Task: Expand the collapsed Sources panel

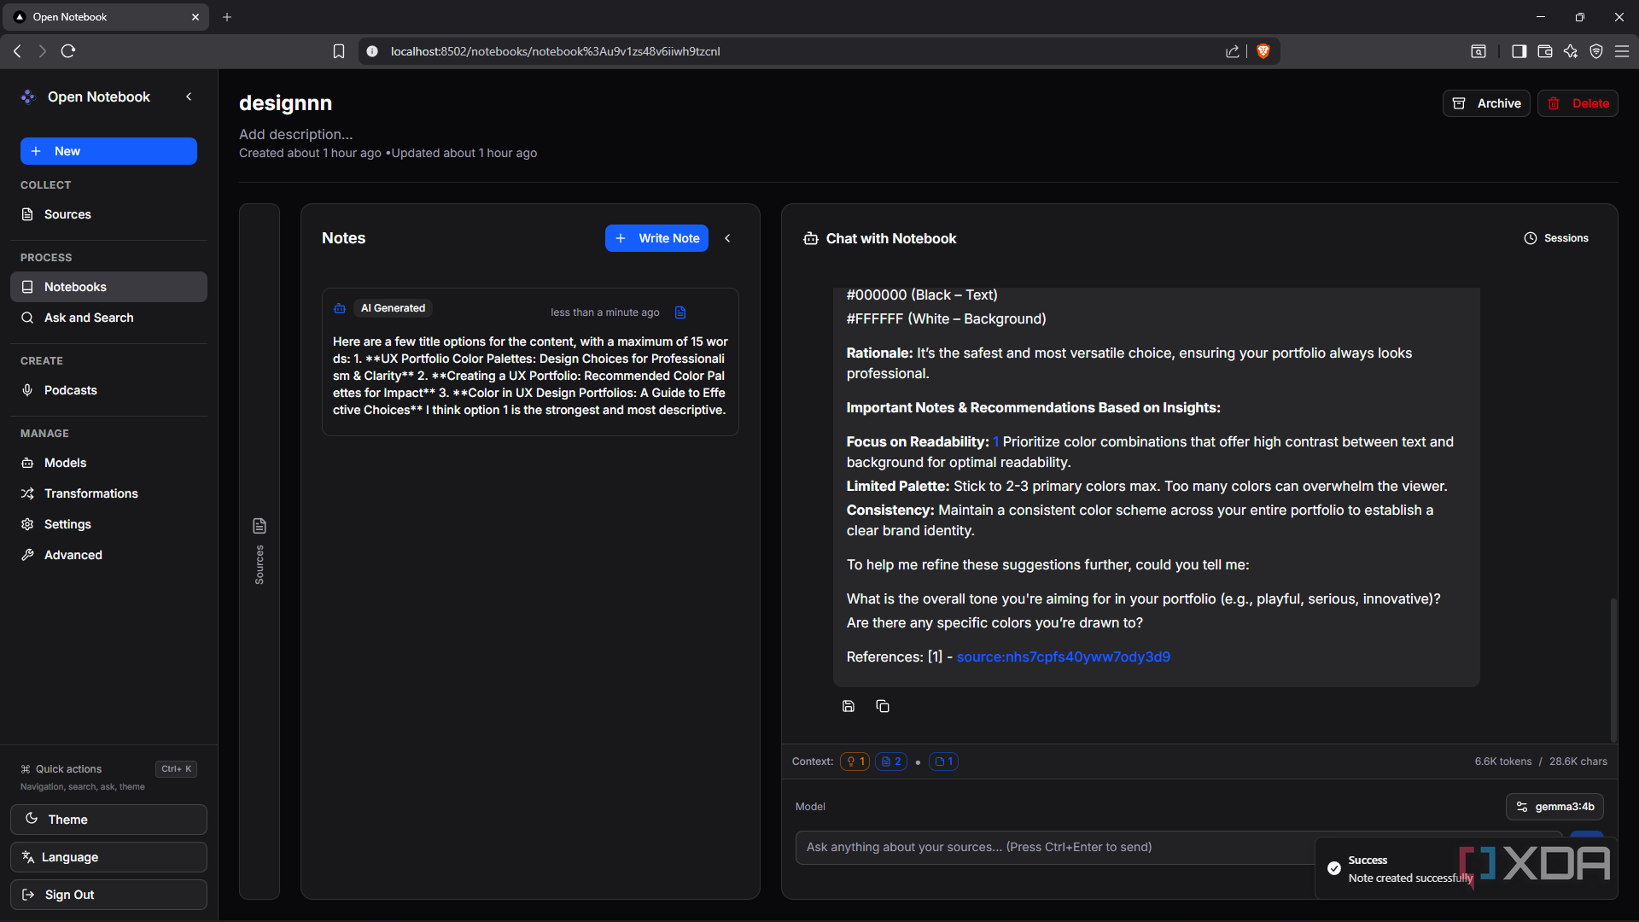Action: [260, 551]
